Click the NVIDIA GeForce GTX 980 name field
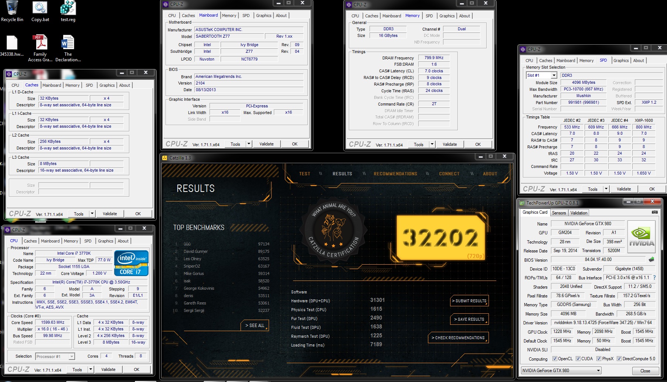The height and width of the screenshot is (382, 667). [x=588, y=224]
